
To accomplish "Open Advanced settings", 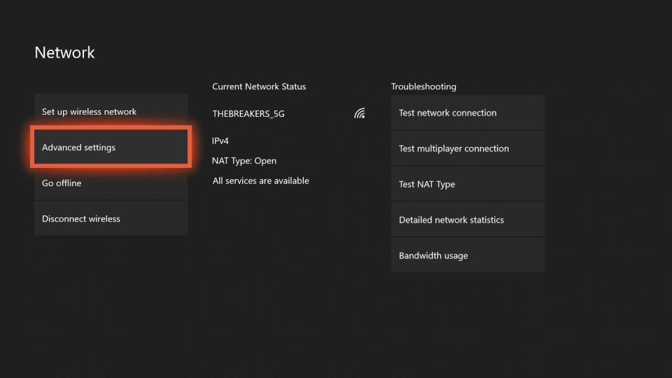I will [x=111, y=147].
